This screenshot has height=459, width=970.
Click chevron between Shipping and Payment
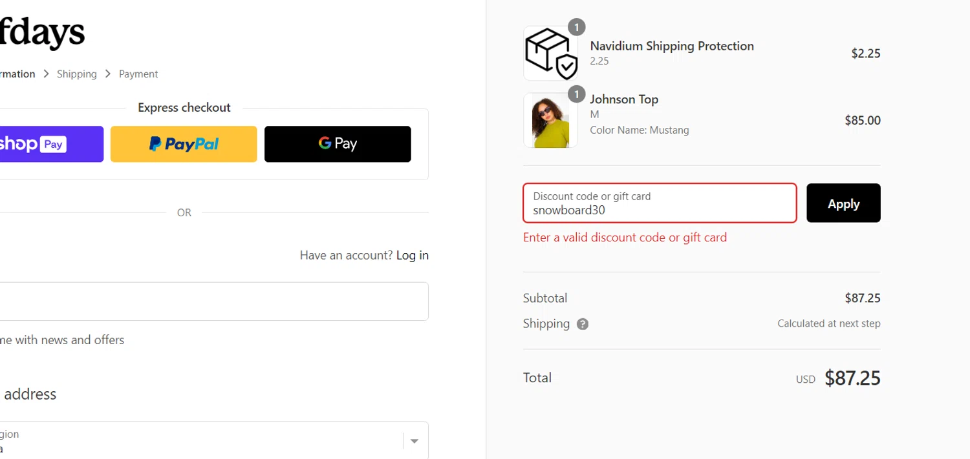pyautogui.click(x=108, y=74)
